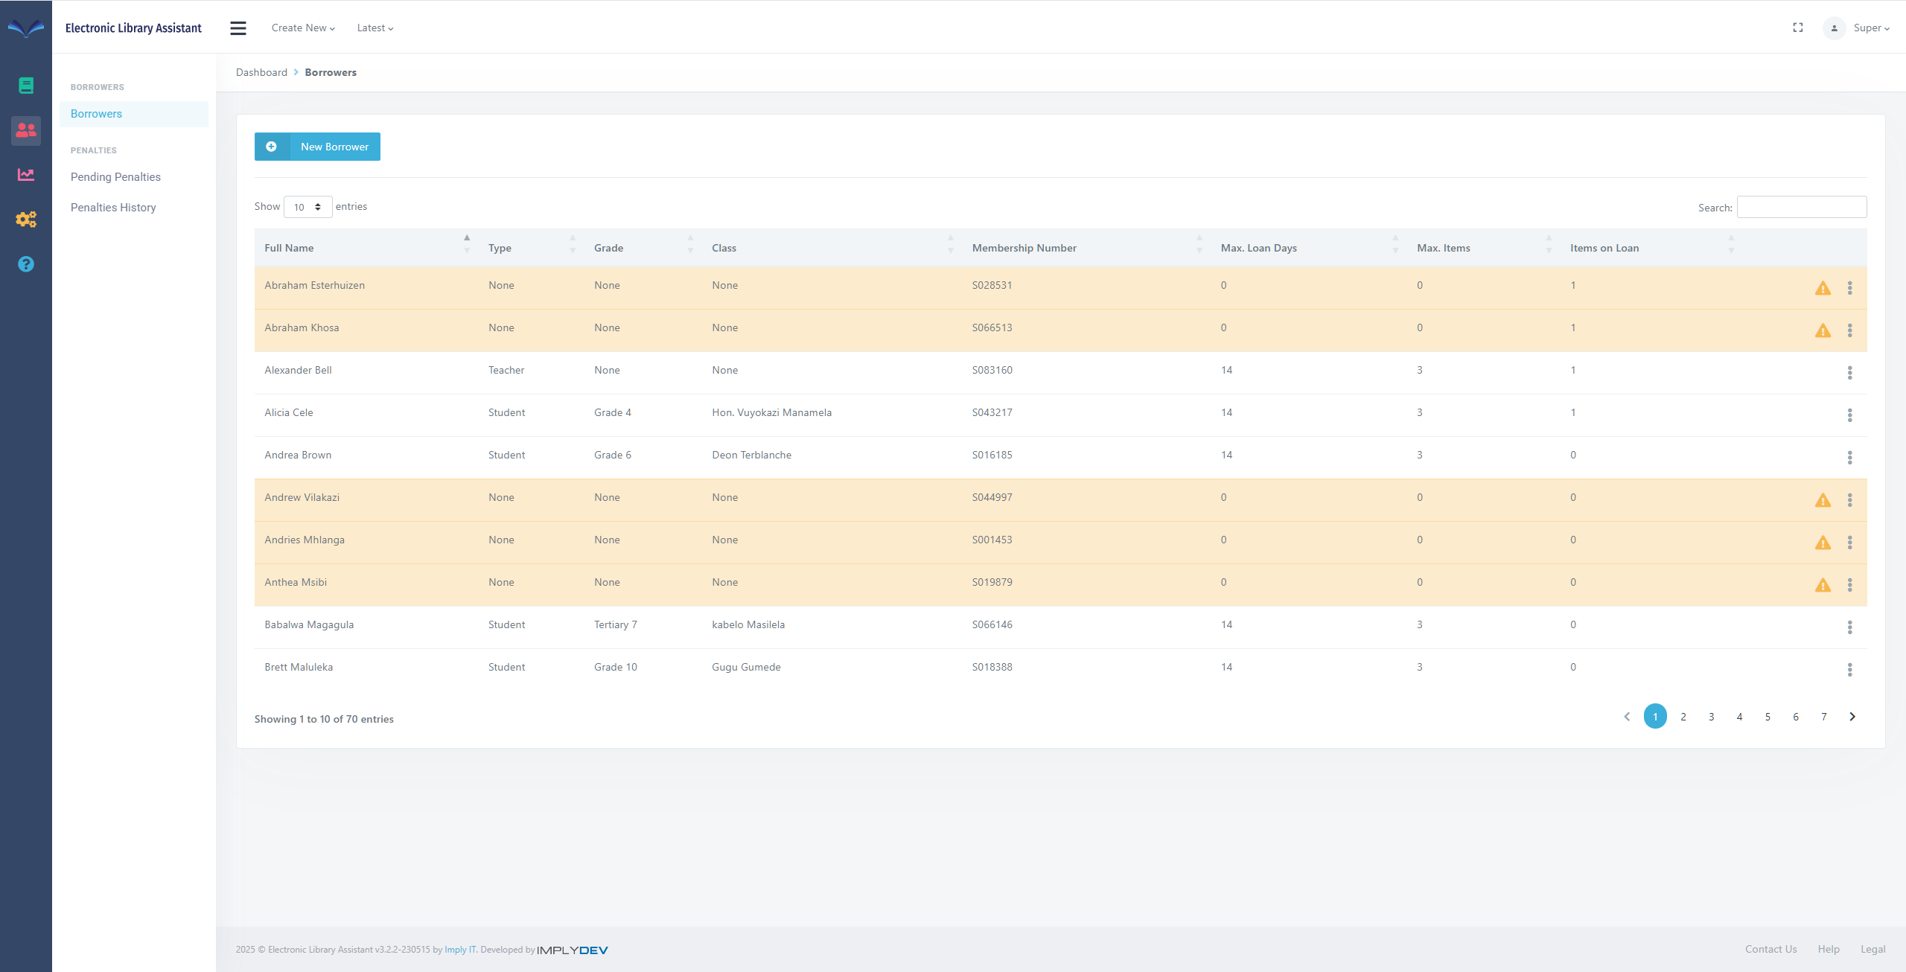Click the help question mark icon

pyautogui.click(x=26, y=264)
